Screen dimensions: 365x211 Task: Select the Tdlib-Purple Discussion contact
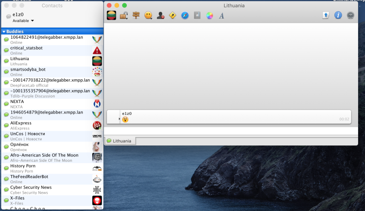point(52,93)
